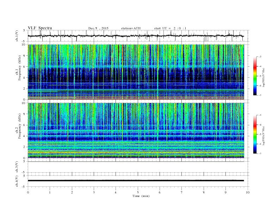Click the time axis tick label "4"

click(116, 192)
